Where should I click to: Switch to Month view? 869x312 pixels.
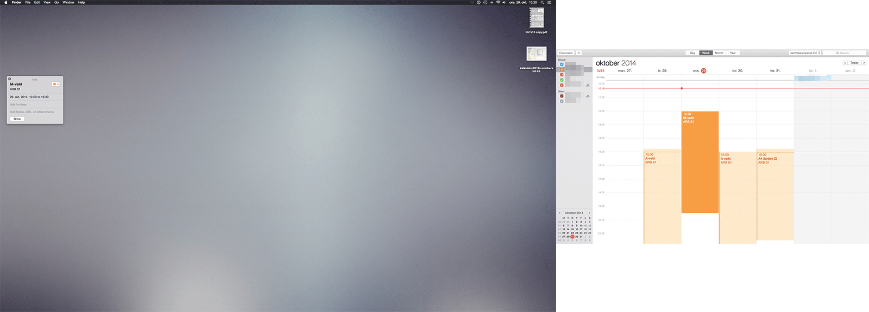(719, 53)
